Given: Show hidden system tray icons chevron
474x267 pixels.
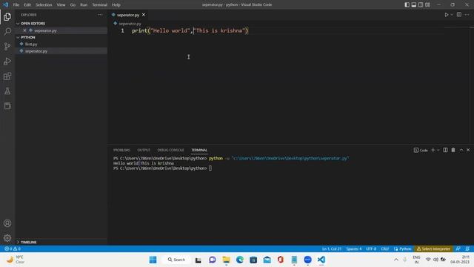Looking at the screenshot, I should click(x=396, y=260).
